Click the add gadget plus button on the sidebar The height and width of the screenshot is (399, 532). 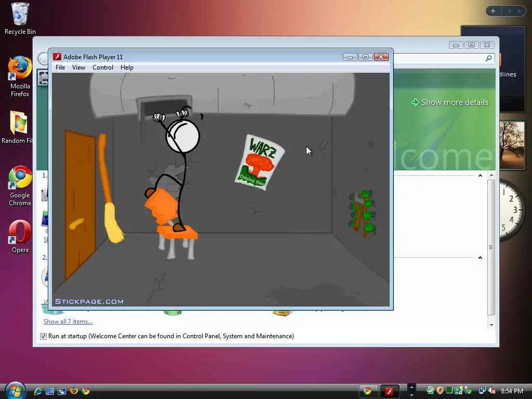[494, 11]
